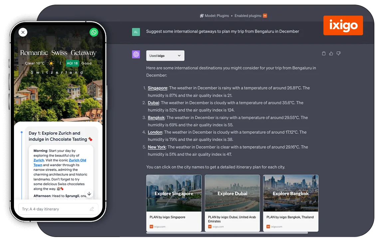Open the London city link

155,132
